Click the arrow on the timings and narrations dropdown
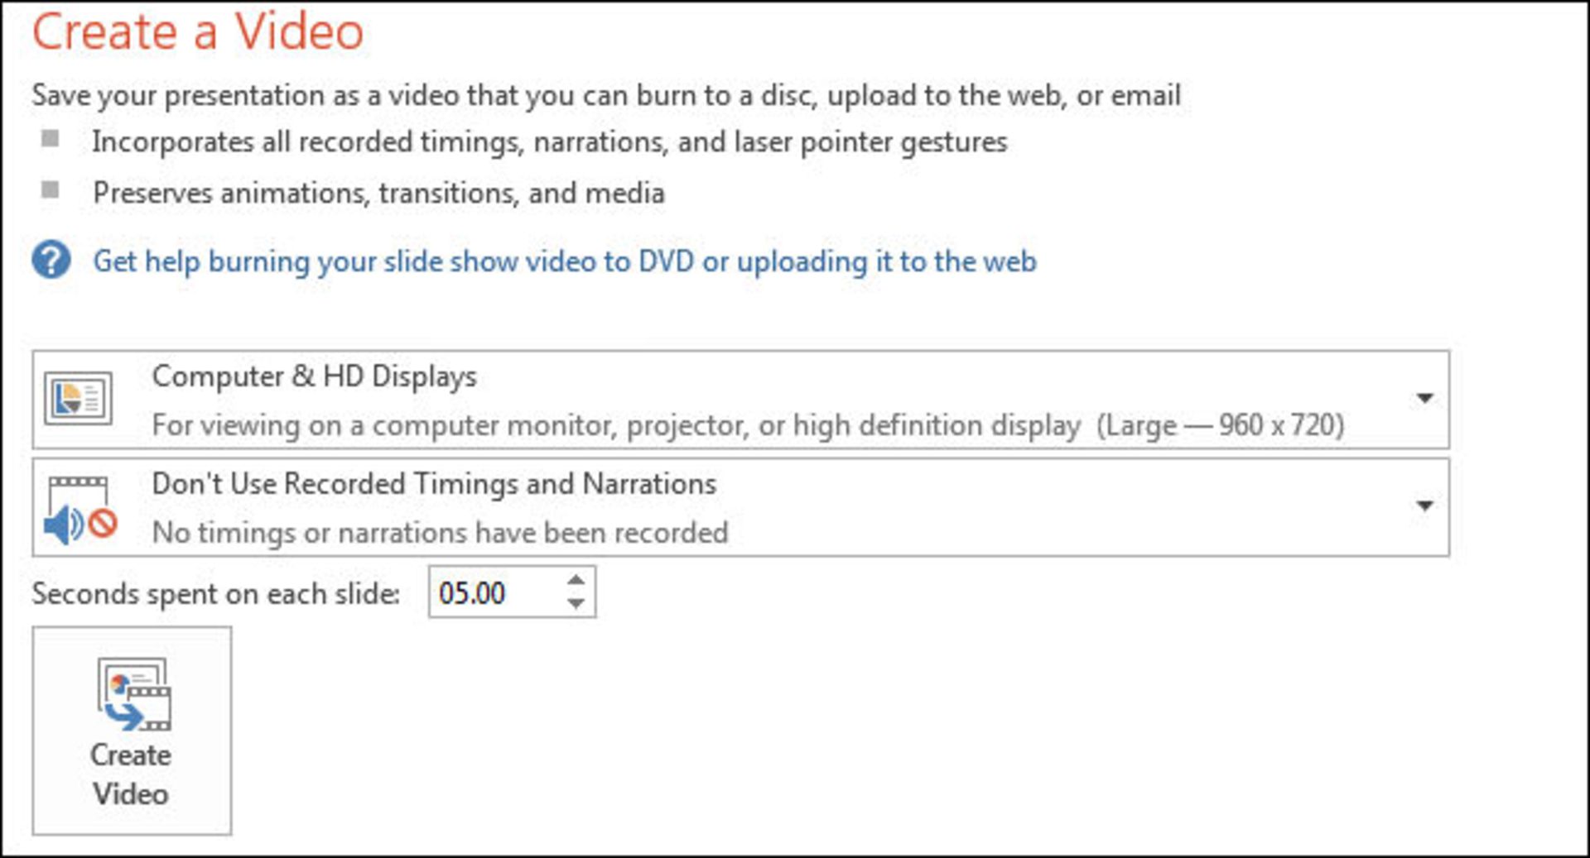1590x858 pixels. click(1424, 506)
